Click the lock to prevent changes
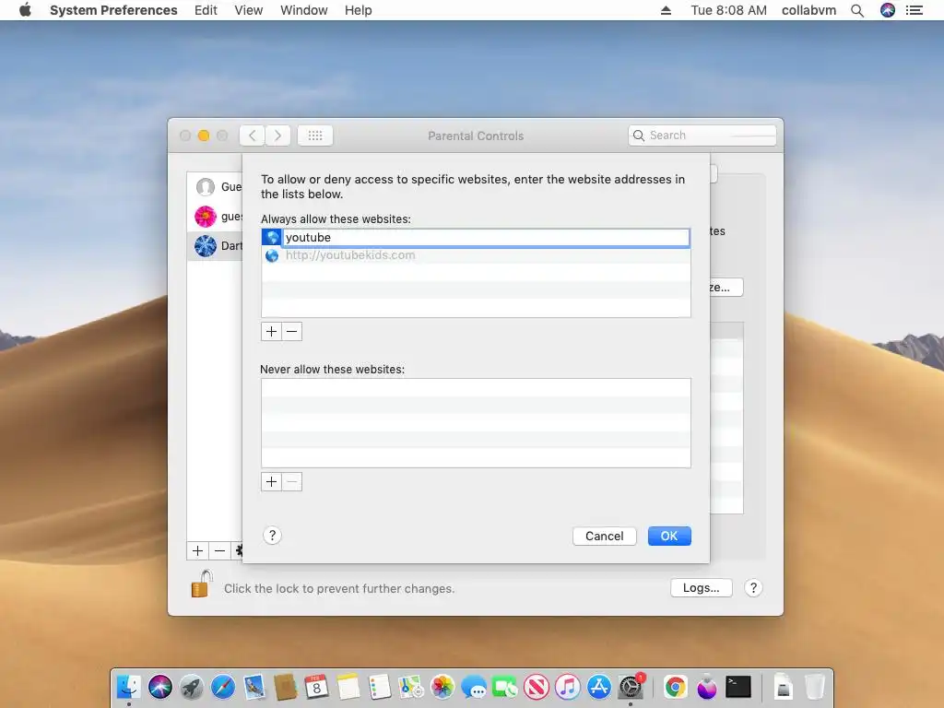This screenshot has width=944, height=708. click(202, 584)
